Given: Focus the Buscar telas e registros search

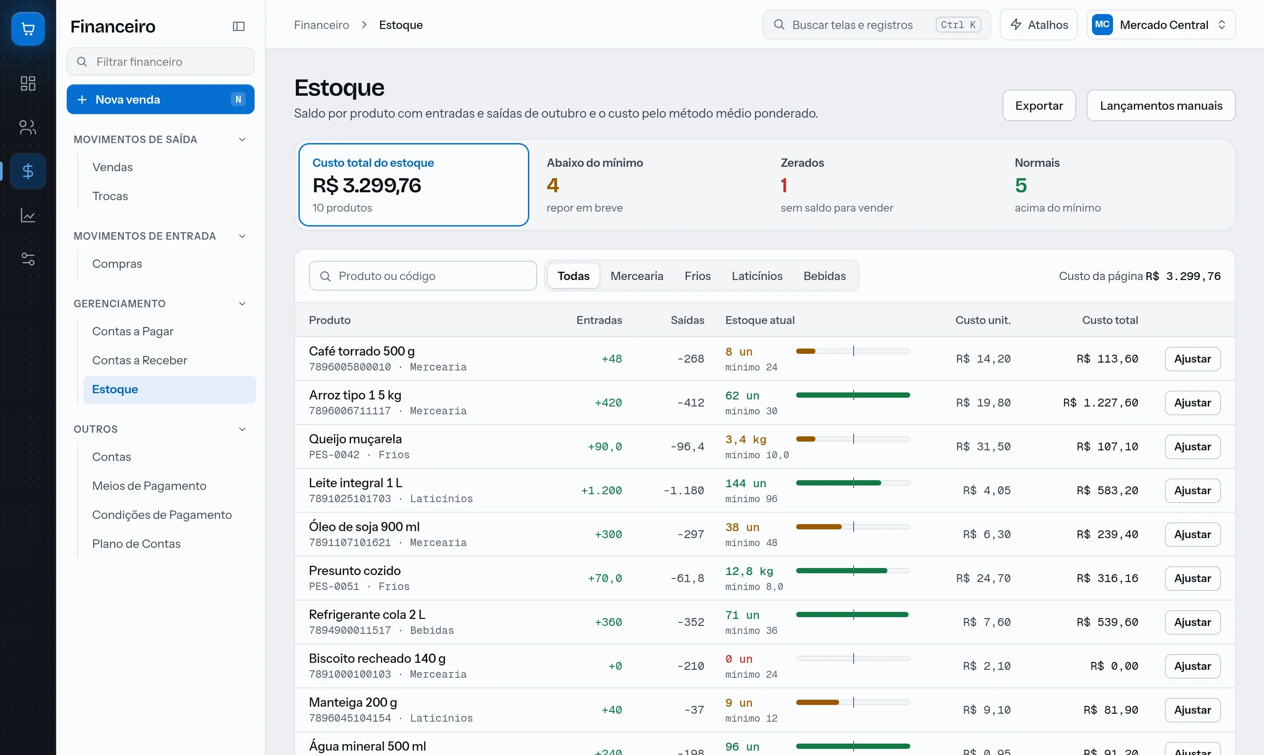Looking at the screenshot, I should [876, 25].
